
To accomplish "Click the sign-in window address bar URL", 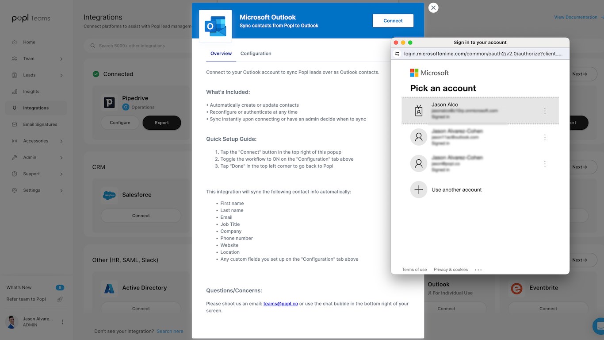I will (x=483, y=54).
